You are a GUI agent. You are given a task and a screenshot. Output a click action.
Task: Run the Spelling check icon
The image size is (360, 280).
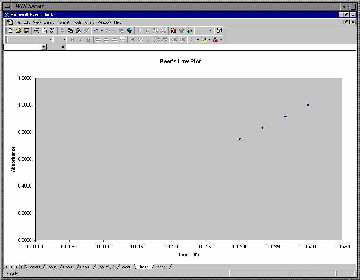pyautogui.click(x=52, y=31)
